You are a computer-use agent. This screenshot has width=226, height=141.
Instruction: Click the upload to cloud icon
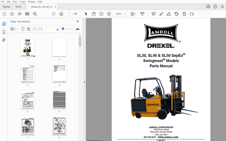pyautogui.click(x=20, y=14)
